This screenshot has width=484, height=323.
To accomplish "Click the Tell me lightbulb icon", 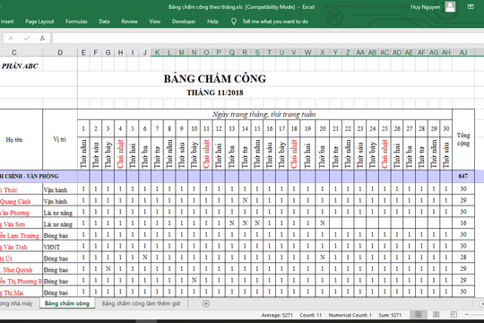I will (x=234, y=22).
